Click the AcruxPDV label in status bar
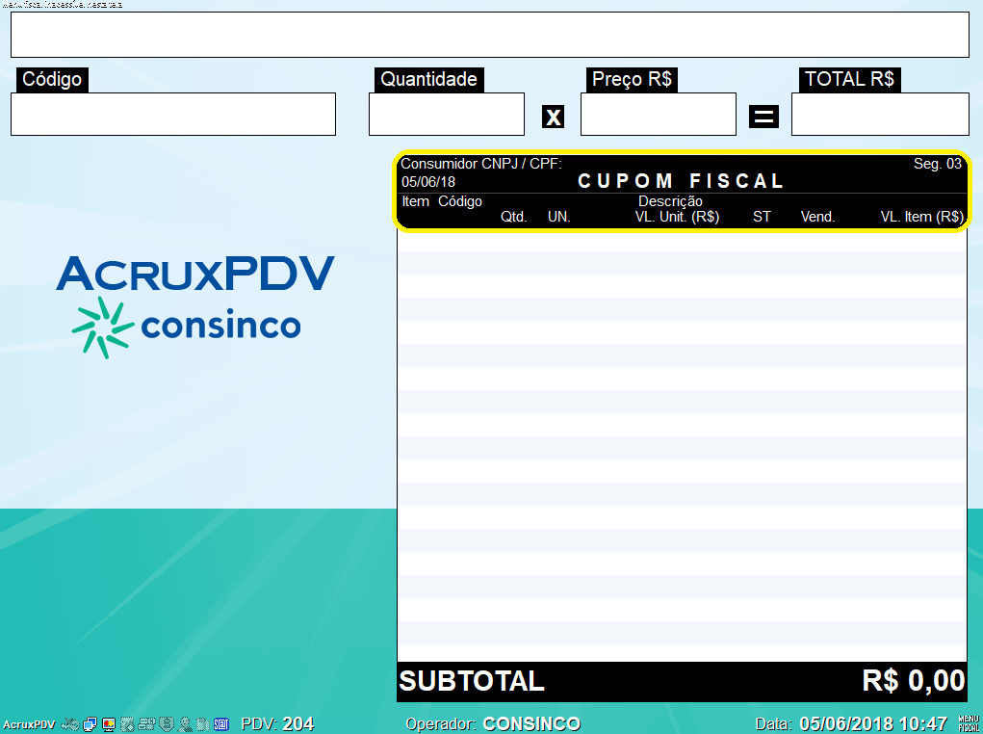Viewport: 983px width, 734px height. 29,724
